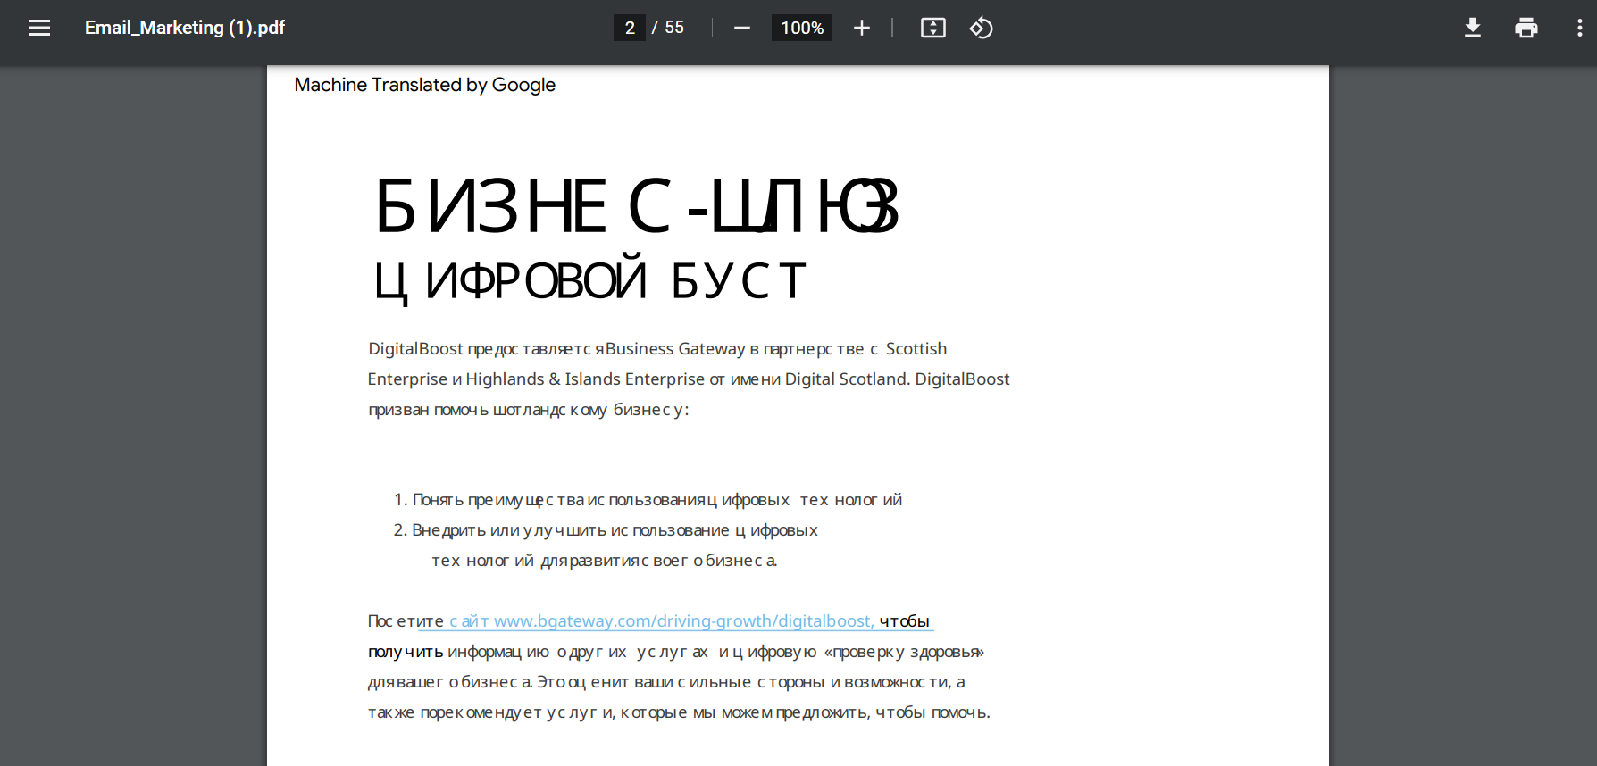Viewport: 1597px width, 766px height.
Task: Click the DigitalBoost intro paragraph
Action: coord(689,379)
